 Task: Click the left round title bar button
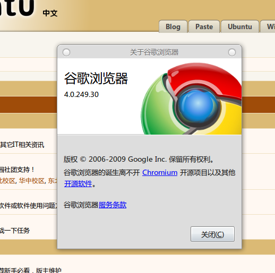66,52
